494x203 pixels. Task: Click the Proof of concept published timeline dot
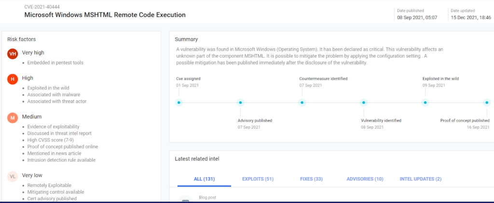(487, 102)
